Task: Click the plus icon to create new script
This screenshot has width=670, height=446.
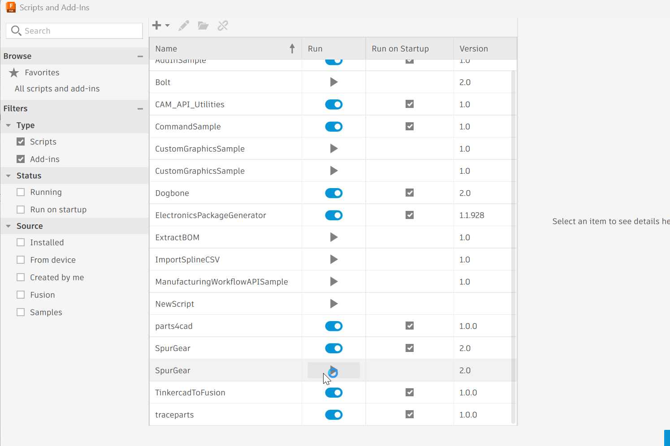Action: (156, 26)
